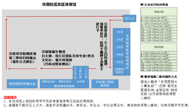The height and width of the screenshot is (110, 191).
Task: Click the 护理非全留学生 box
Action: tap(120, 71)
